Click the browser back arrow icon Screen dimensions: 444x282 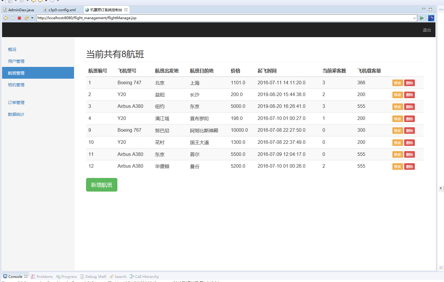6,18
